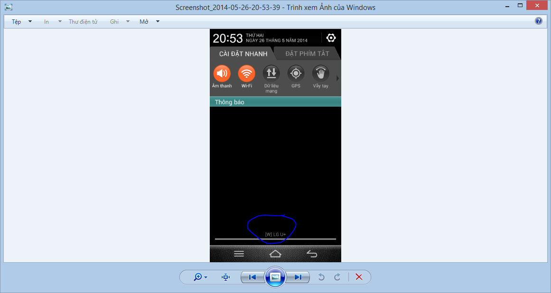Click the [W] LG U+ carrier text
This screenshot has width=551, height=293.
275,234
